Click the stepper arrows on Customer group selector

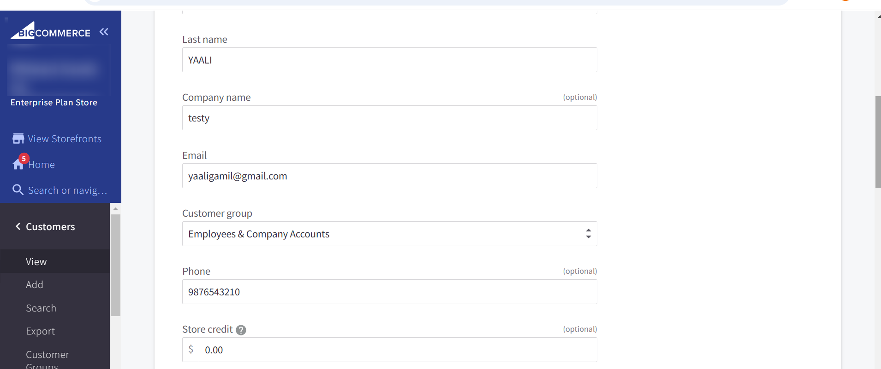tap(588, 234)
